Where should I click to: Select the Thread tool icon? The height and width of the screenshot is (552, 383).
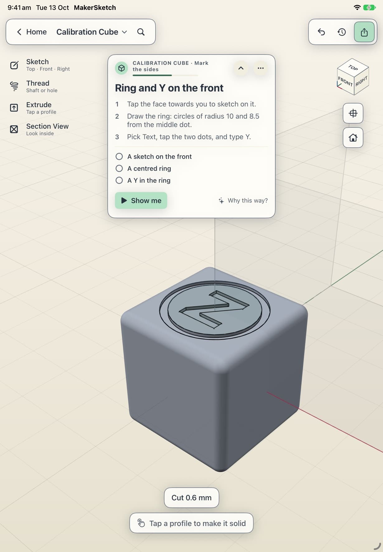point(14,86)
